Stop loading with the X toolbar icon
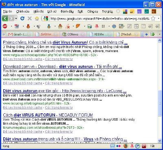The image size is (163, 150). point(30,18)
